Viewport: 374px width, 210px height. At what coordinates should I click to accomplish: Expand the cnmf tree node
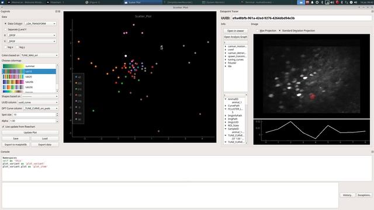226,50
